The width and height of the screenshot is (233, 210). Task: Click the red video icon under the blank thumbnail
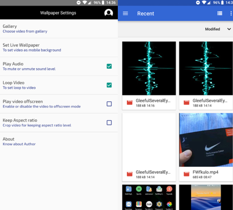(x=130, y=173)
